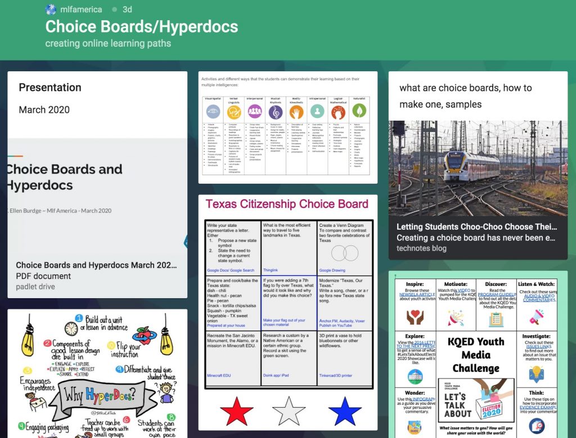The width and height of the screenshot is (576, 438).
Task: Open the INFOGRAPHIC link under Wonder
Action: (x=424, y=399)
